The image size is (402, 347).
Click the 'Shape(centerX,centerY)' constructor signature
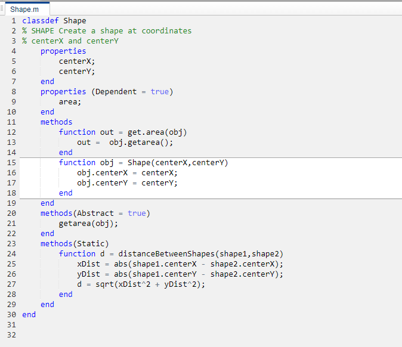(x=178, y=163)
